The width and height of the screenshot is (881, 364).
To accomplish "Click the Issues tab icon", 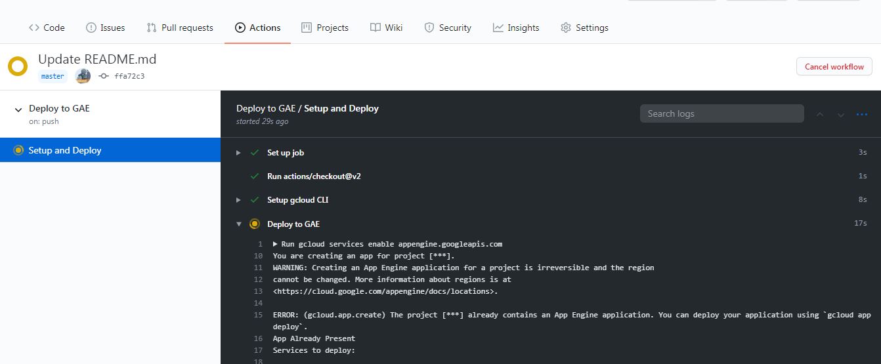I will point(91,28).
